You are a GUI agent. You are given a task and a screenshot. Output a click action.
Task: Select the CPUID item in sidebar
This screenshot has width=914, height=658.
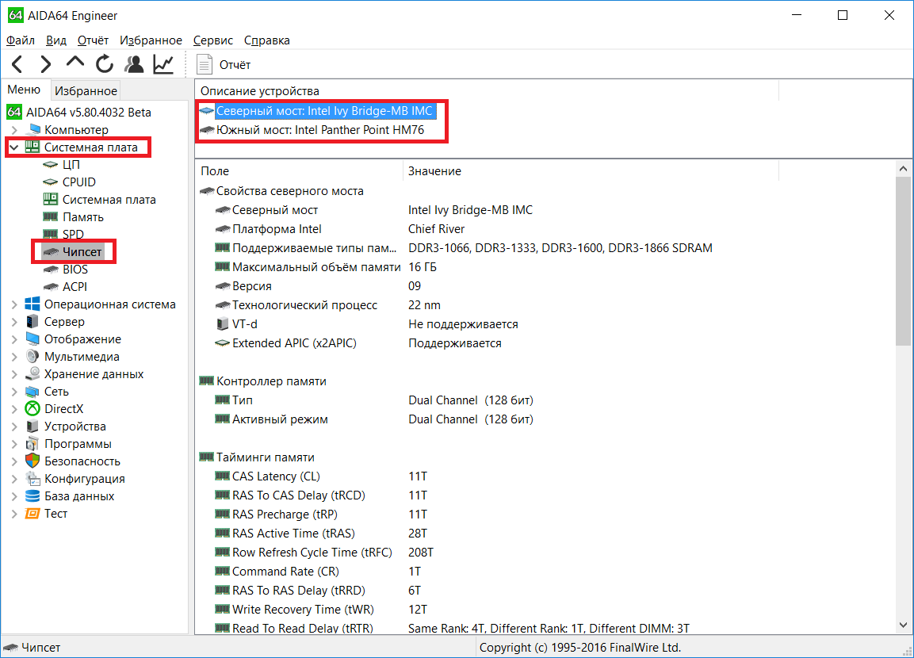78,182
